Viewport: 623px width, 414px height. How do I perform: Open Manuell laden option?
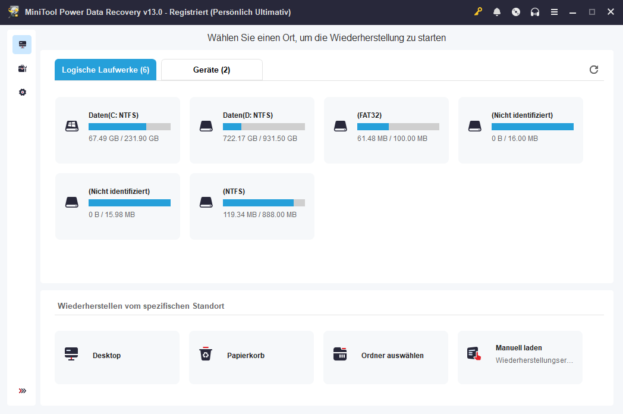pyautogui.click(x=520, y=357)
